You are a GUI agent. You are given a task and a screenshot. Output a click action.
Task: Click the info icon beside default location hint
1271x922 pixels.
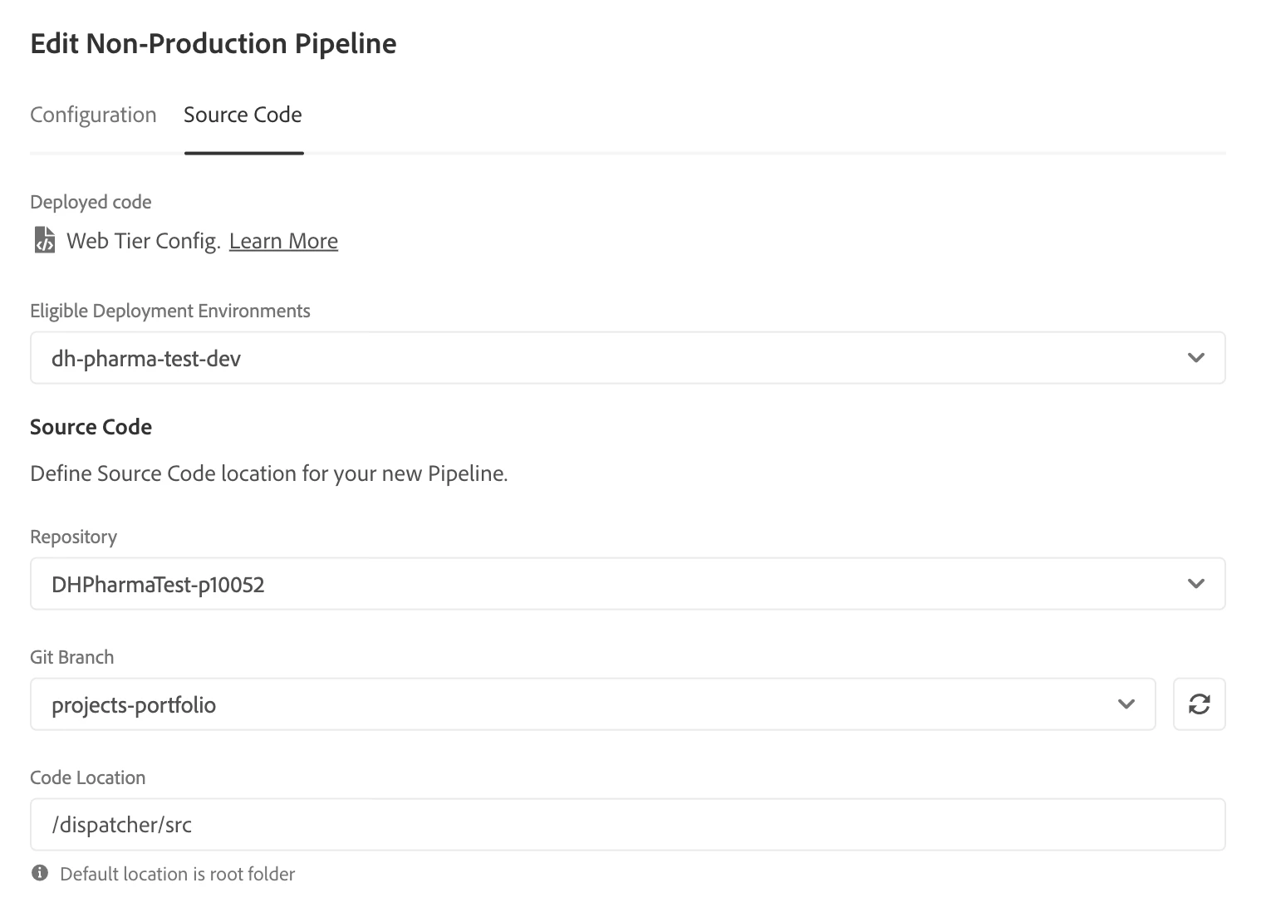coord(39,873)
